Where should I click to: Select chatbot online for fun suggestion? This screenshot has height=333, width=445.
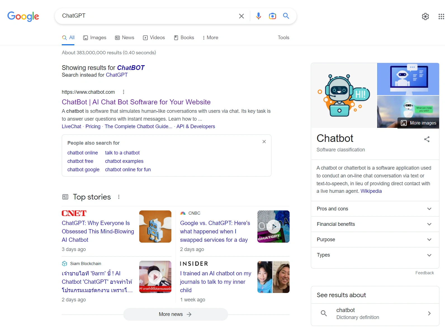128,170
